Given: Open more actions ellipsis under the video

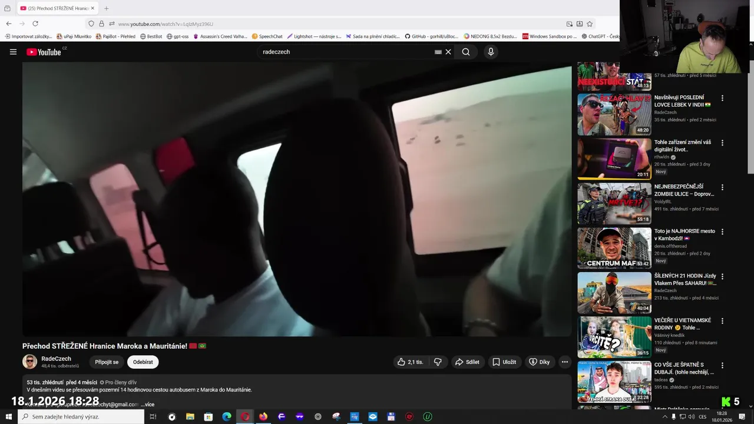Looking at the screenshot, I should pos(564,362).
